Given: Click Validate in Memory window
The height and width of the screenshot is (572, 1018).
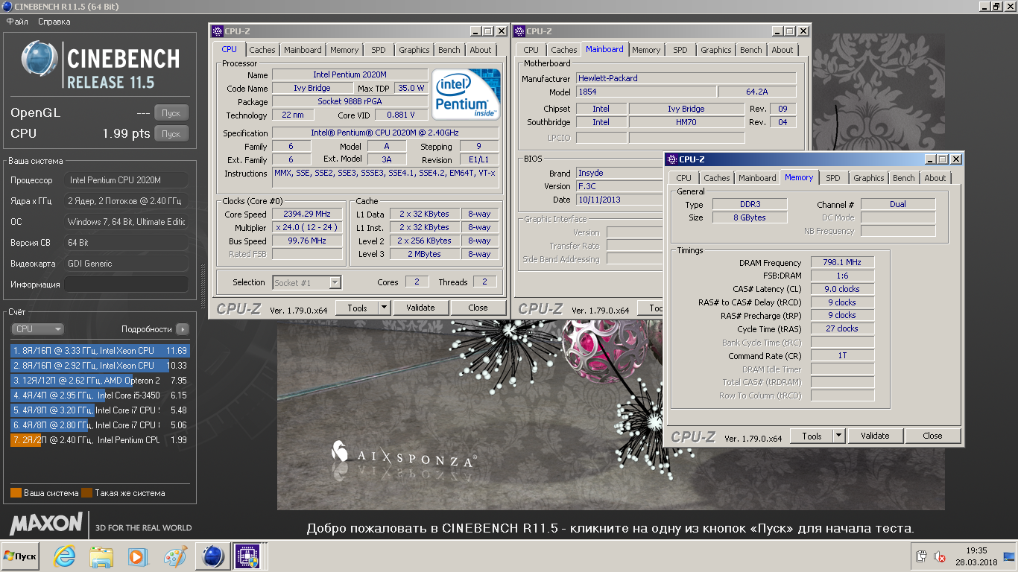Looking at the screenshot, I should coord(875,436).
